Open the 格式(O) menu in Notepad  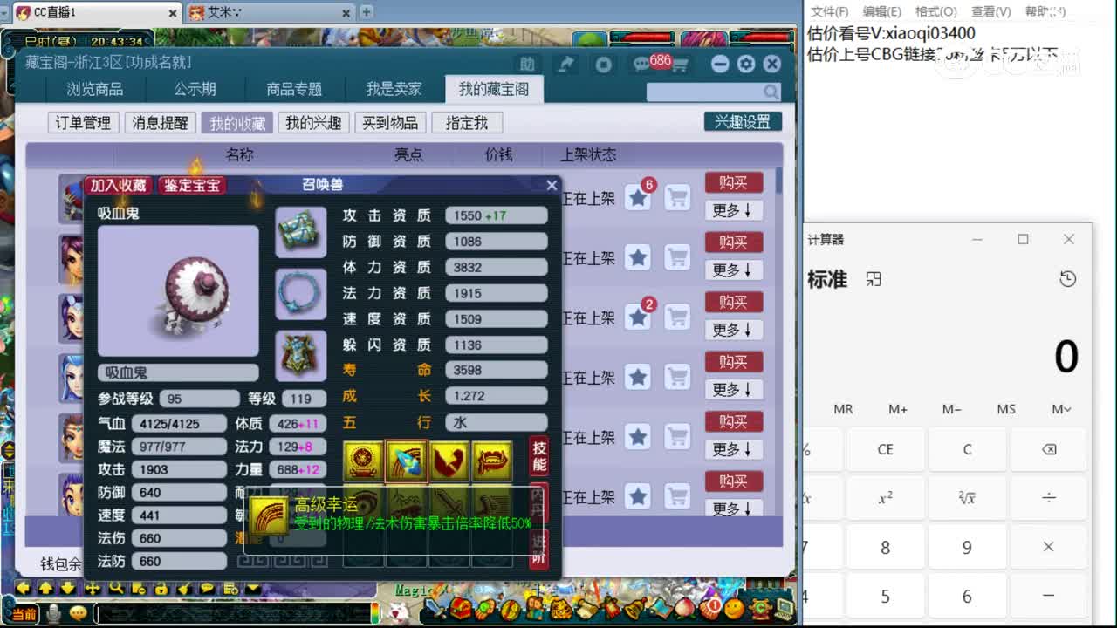coord(935,11)
